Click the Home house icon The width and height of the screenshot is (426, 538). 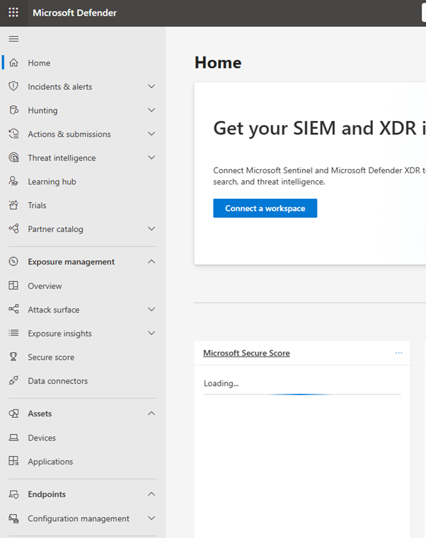click(x=13, y=63)
